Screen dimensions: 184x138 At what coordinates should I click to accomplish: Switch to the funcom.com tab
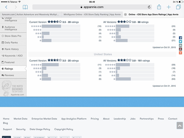30,14
